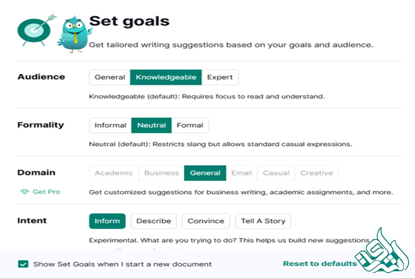Click the target with arrow goals icon
The image size is (415, 279).
pos(35,30)
